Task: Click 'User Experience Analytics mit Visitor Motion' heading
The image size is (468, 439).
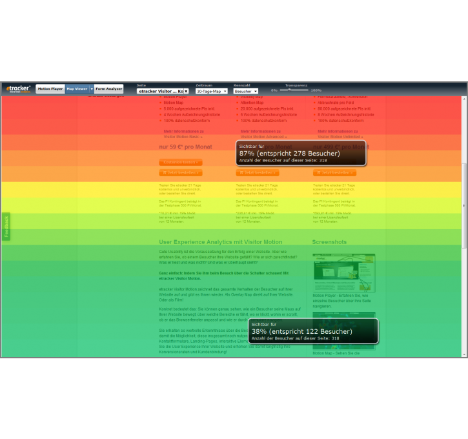Action: [221, 242]
